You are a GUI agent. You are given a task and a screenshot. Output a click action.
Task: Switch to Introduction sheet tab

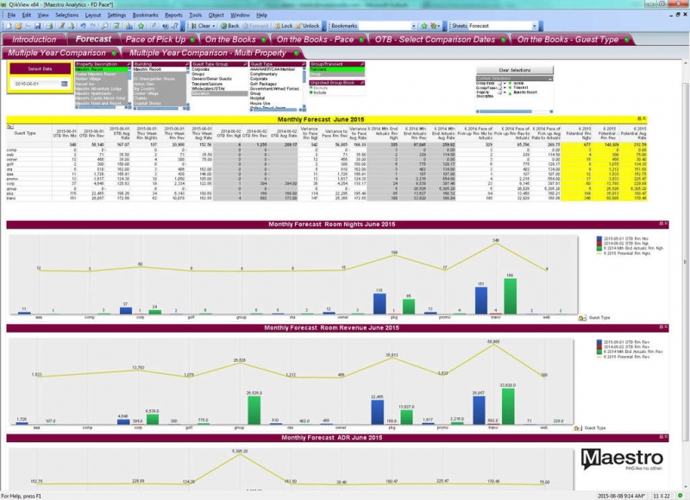pos(34,39)
